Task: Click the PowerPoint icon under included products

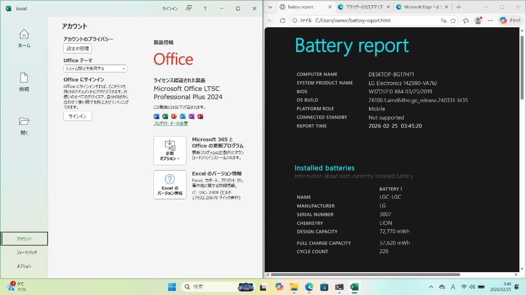Action: coord(174,117)
